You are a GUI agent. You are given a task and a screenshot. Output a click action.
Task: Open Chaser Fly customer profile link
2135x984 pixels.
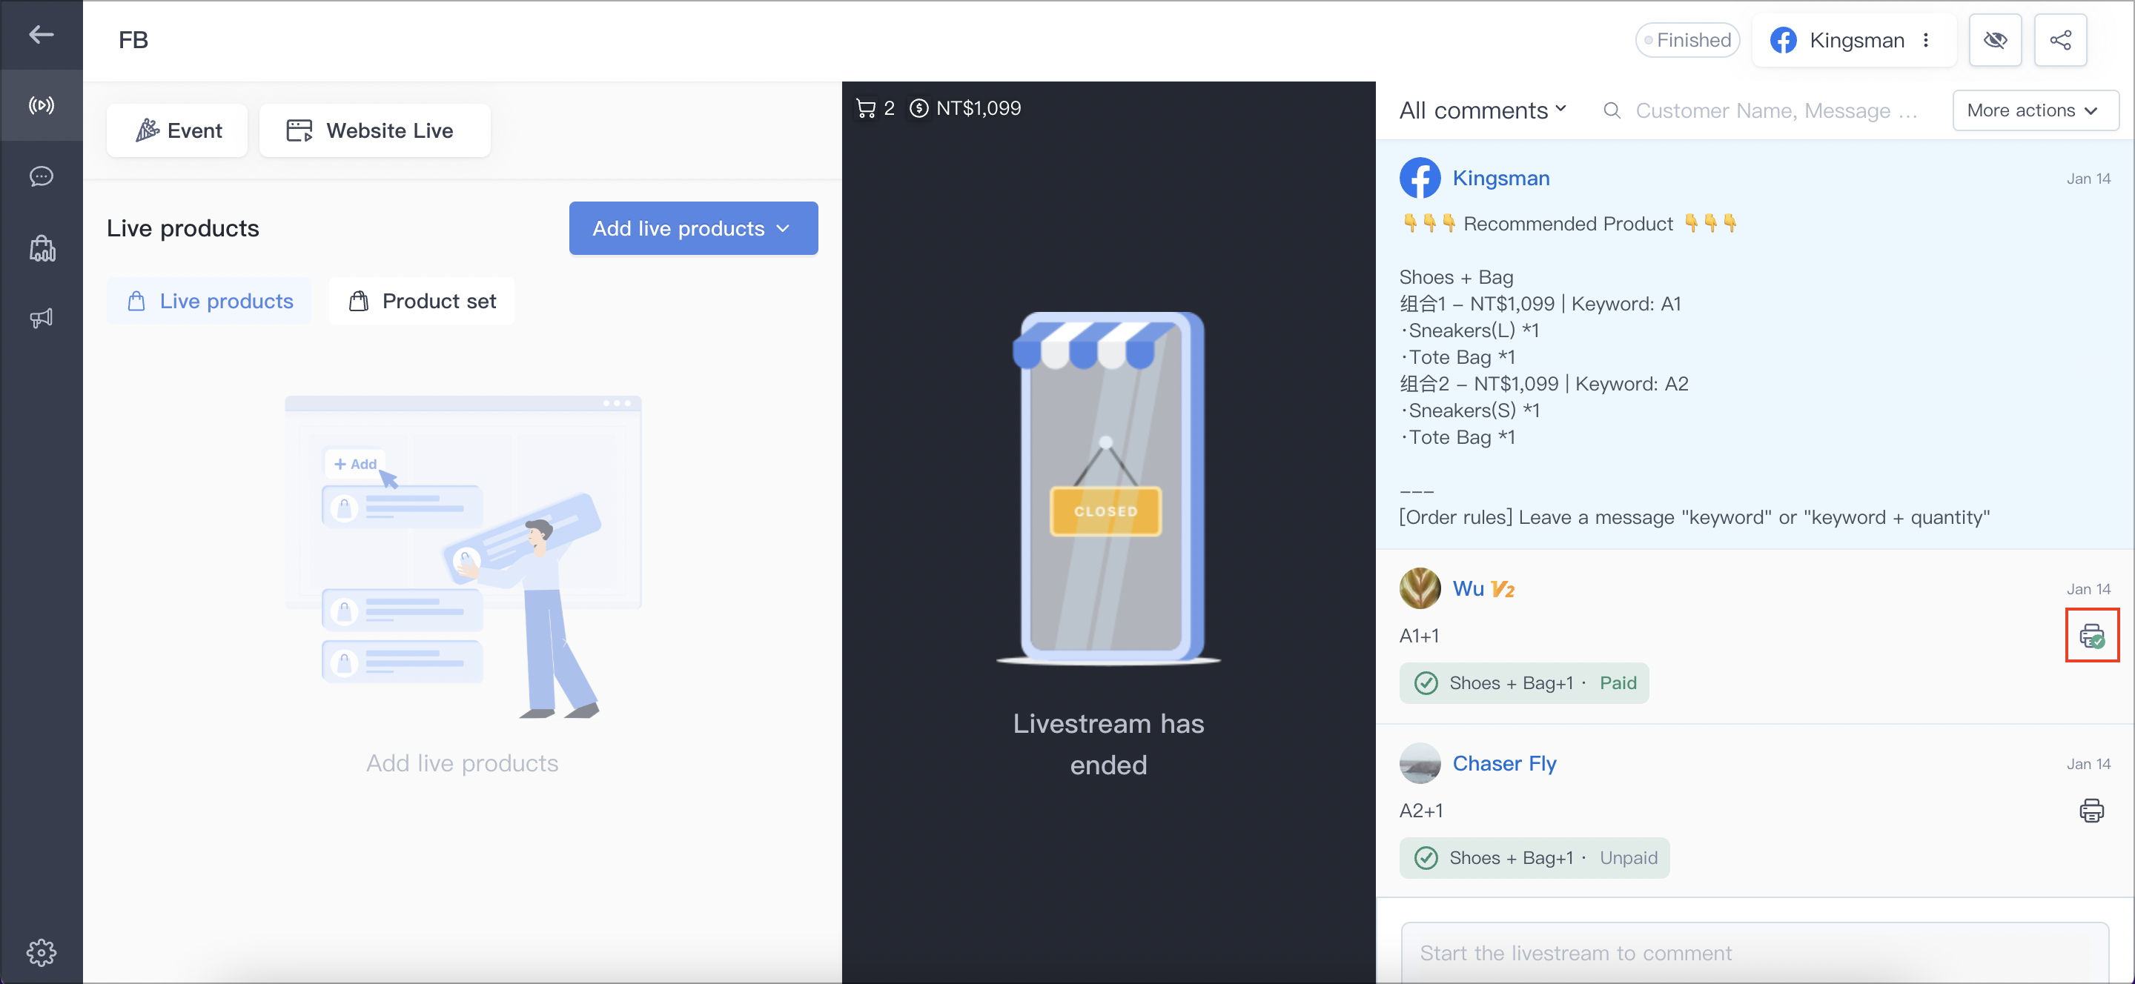(1503, 763)
